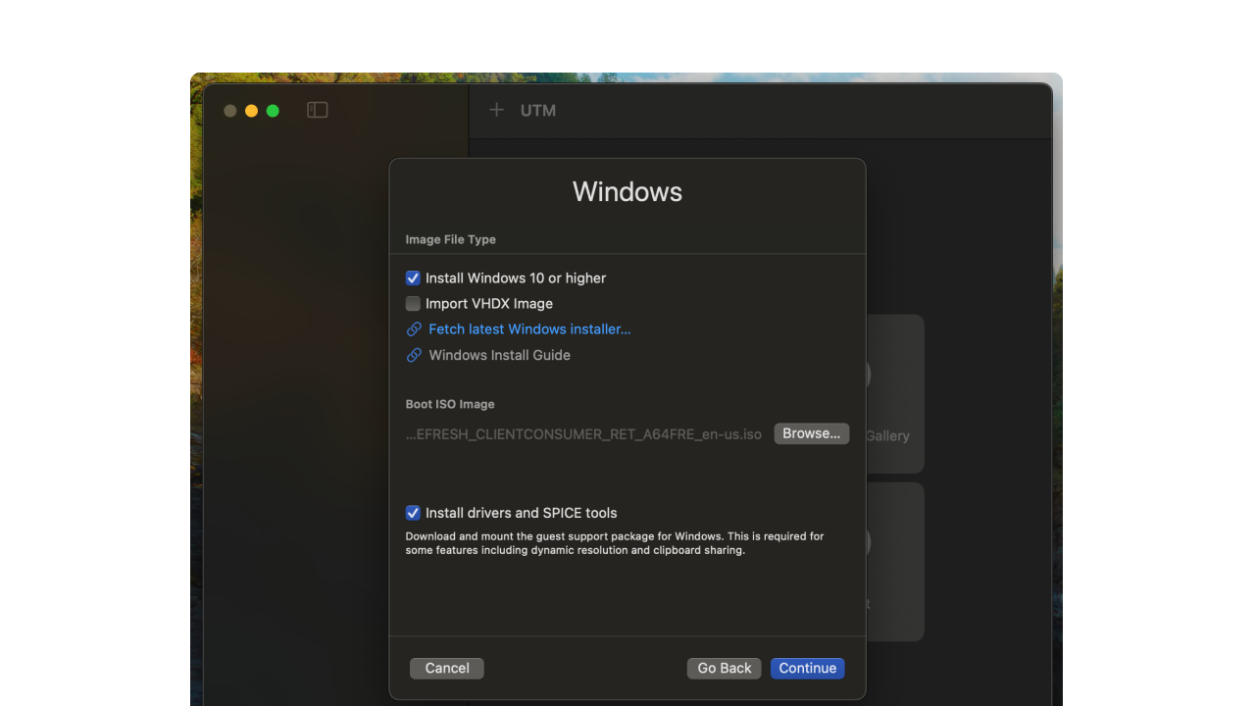Screen dimensions: 1255x706
Task: Continue to the next setup step
Action: tap(807, 668)
